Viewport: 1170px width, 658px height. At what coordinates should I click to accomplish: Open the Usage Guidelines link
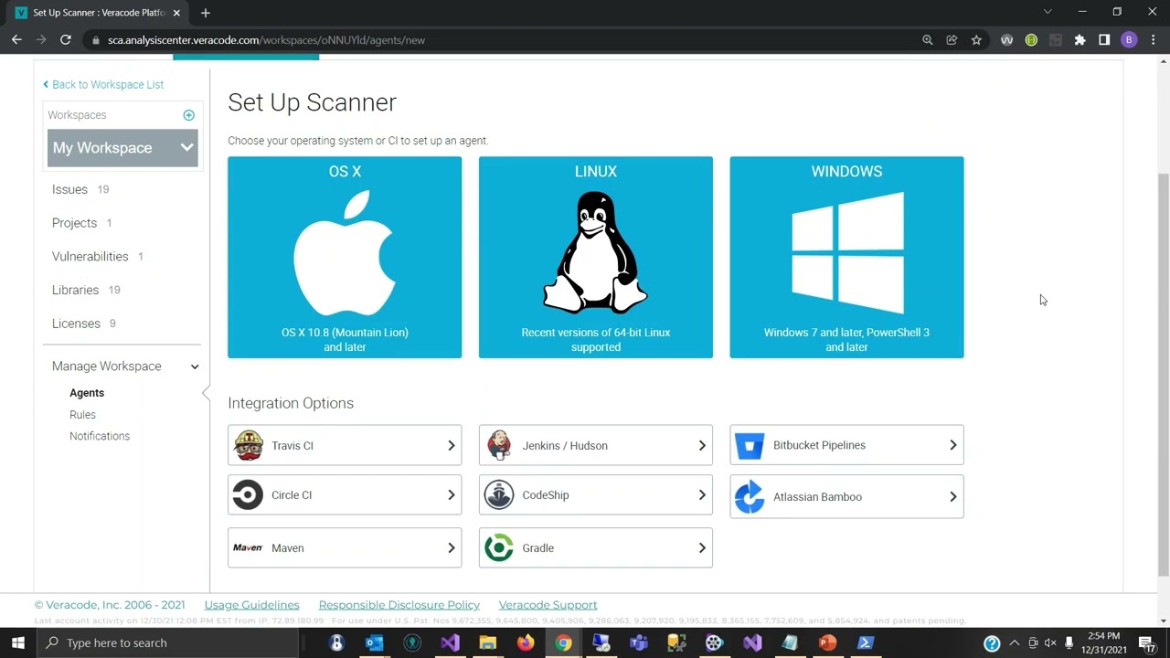(251, 605)
